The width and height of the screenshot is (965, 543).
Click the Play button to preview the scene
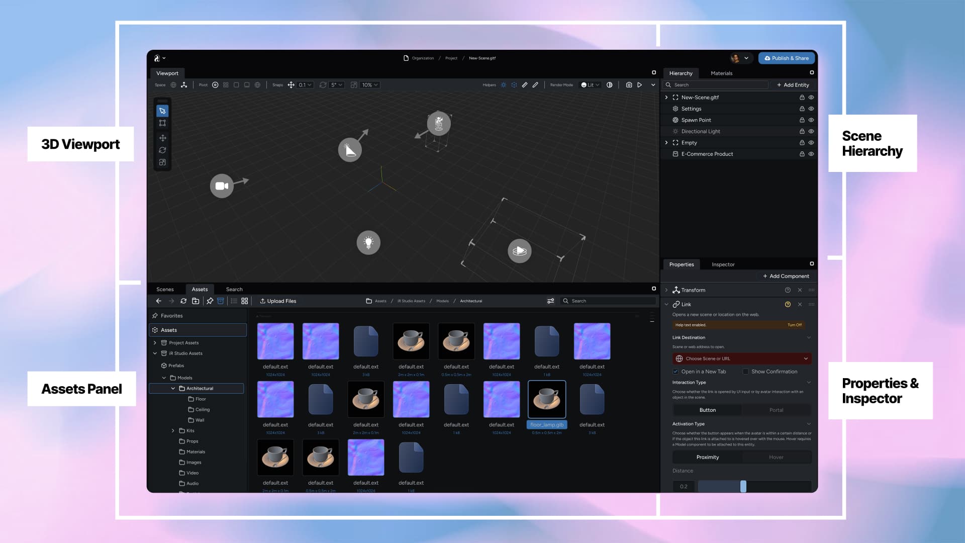pos(640,84)
